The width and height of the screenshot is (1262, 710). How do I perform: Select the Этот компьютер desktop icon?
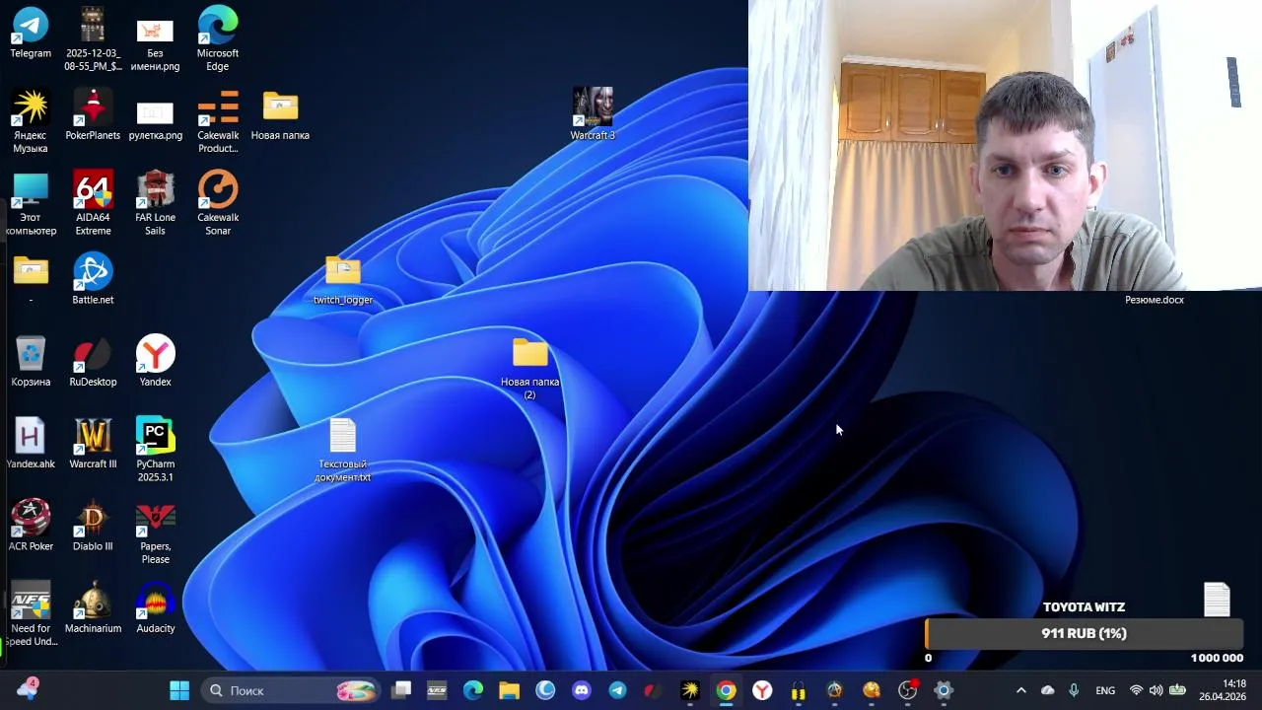coord(31,203)
